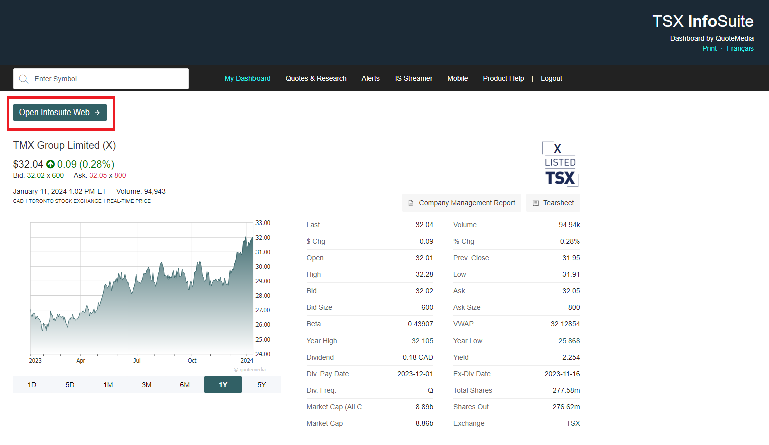This screenshot has height=445, width=769.
Task: Click the Beta value 0.43907
Action: [x=421, y=324]
